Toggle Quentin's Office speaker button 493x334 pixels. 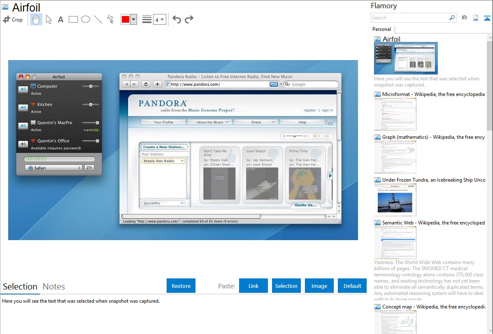point(23,144)
